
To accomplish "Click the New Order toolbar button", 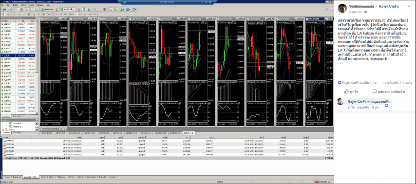I will click(x=47, y=9).
